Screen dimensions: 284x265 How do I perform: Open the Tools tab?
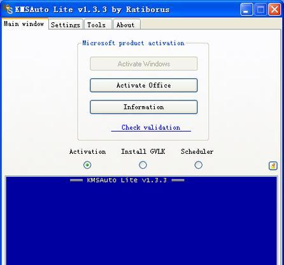pos(98,25)
